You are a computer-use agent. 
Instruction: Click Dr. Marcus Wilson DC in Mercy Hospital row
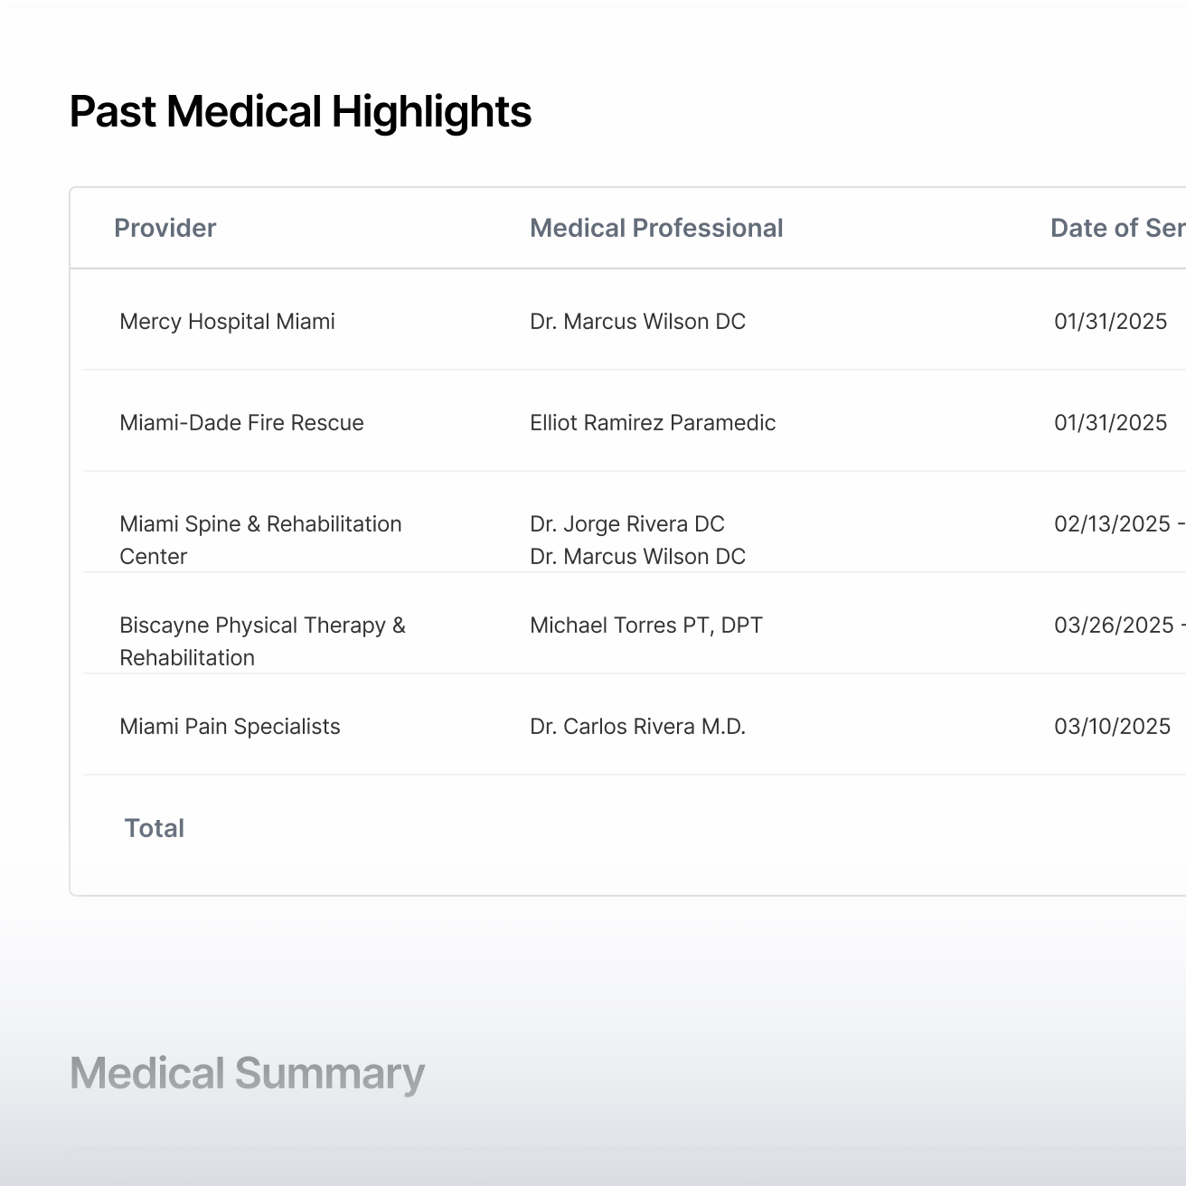point(637,322)
